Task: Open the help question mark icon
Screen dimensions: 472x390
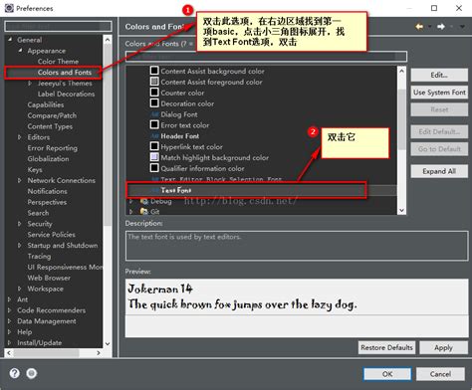Action: pos(15,373)
